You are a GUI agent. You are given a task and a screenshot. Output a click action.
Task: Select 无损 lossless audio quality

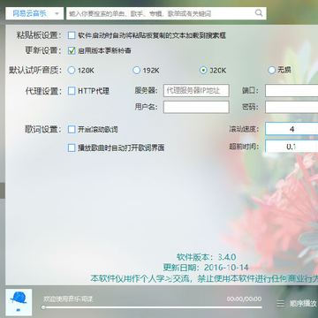click(271, 71)
